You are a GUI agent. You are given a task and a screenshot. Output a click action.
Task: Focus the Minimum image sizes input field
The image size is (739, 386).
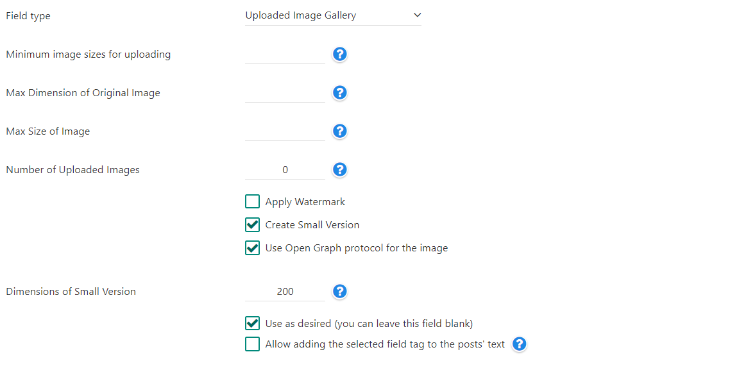coord(285,55)
